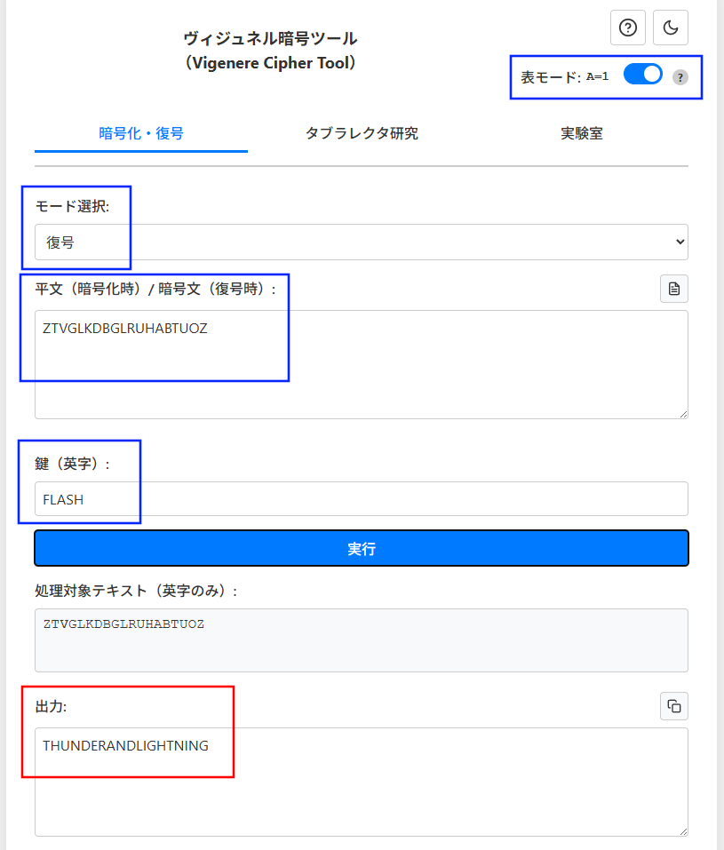724x850 pixels.
Task: Focus the key field containing FLASH
Action: [361, 499]
